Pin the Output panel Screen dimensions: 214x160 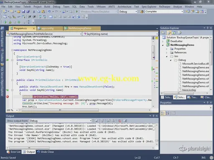pyautogui.click(x=153, y=116)
